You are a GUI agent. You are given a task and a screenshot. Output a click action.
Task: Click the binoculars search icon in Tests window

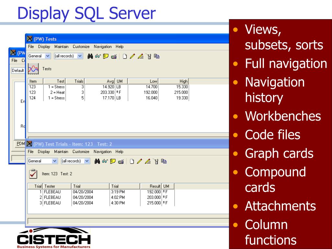[90, 56]
